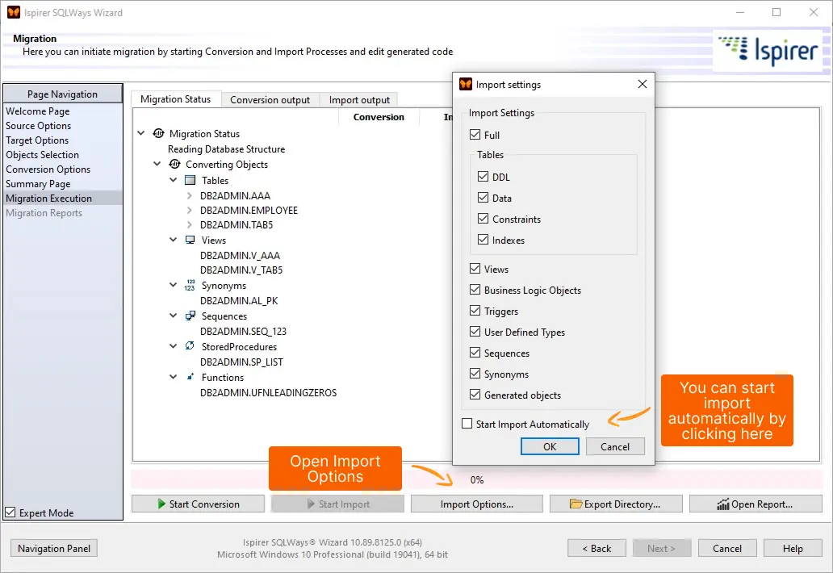Open the Conversion output tab

click(x=270, y=100)
